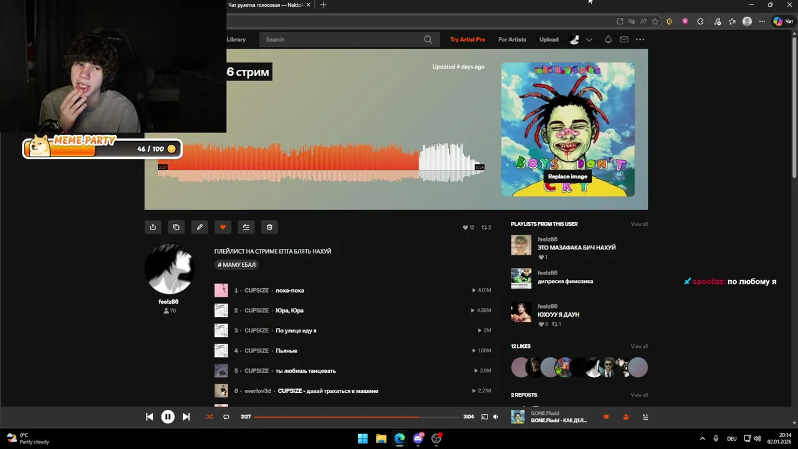This screenshot has width=798, height=449.
Task: Click the Try Artist Pro link
Action: coord(468,39)
